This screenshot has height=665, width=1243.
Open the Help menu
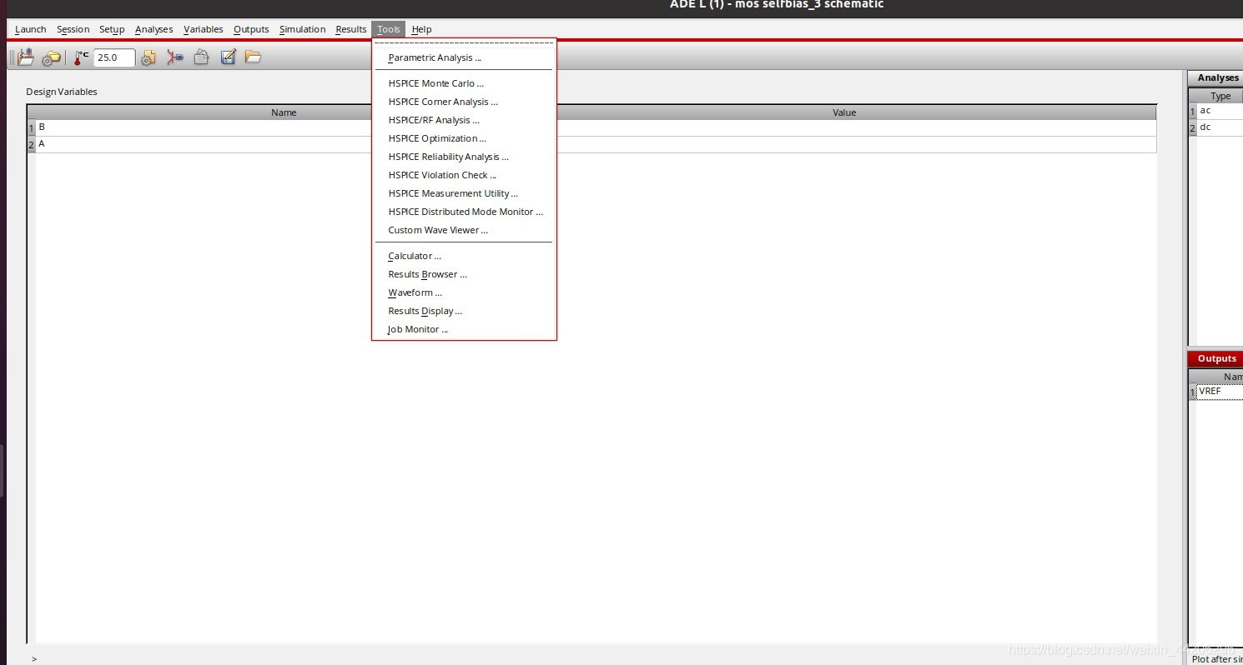click(421, 29)
